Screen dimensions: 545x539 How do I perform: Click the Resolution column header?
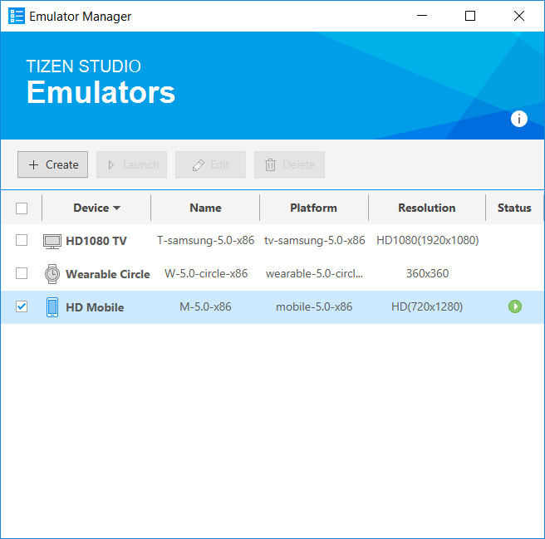point(426,208)
